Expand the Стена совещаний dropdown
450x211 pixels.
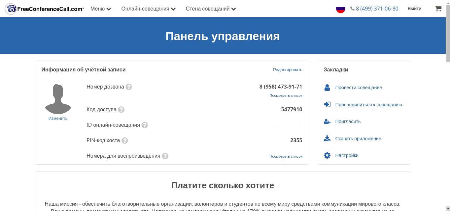click(x=210, y=9)
